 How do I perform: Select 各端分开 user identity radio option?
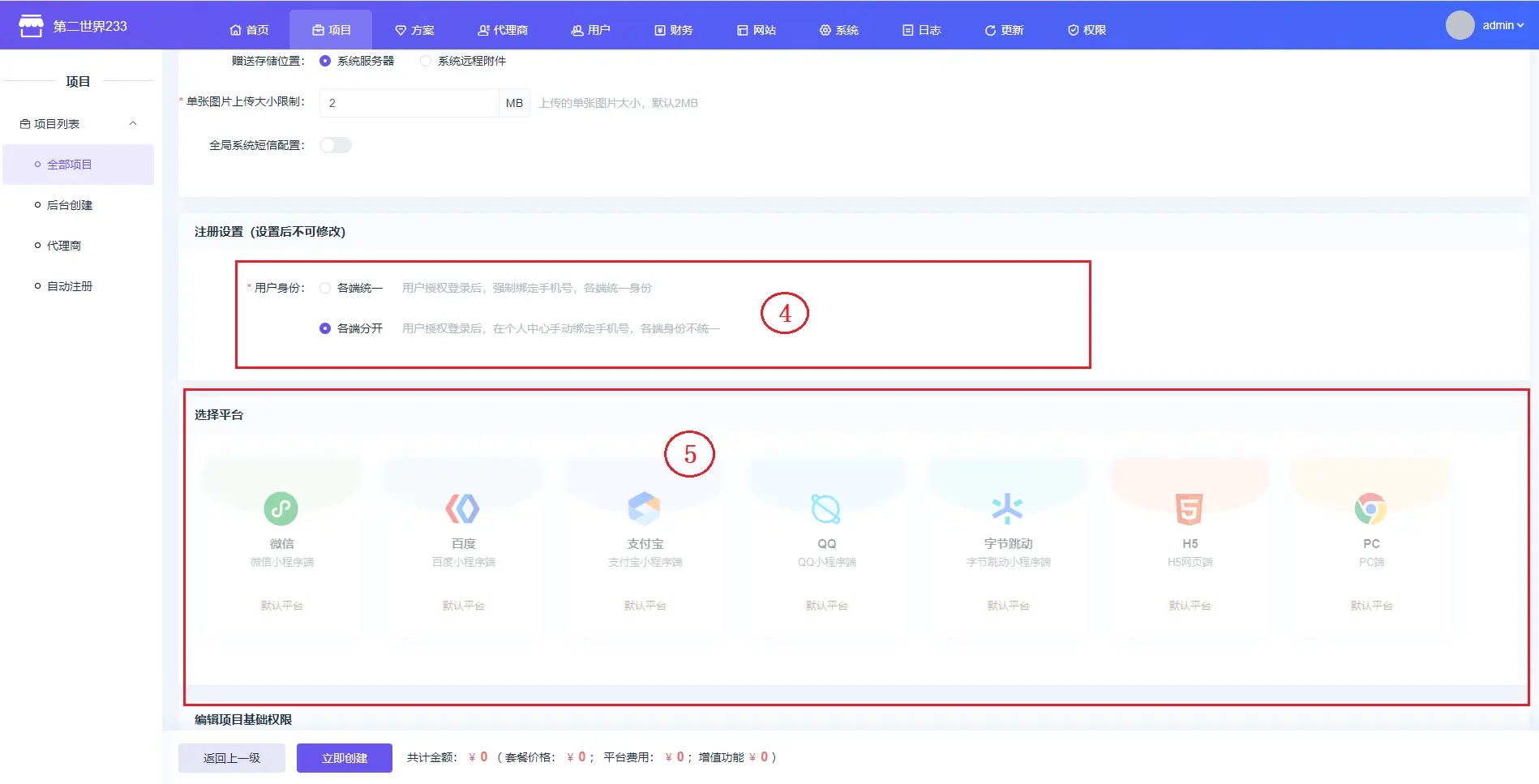click(325, 328)
